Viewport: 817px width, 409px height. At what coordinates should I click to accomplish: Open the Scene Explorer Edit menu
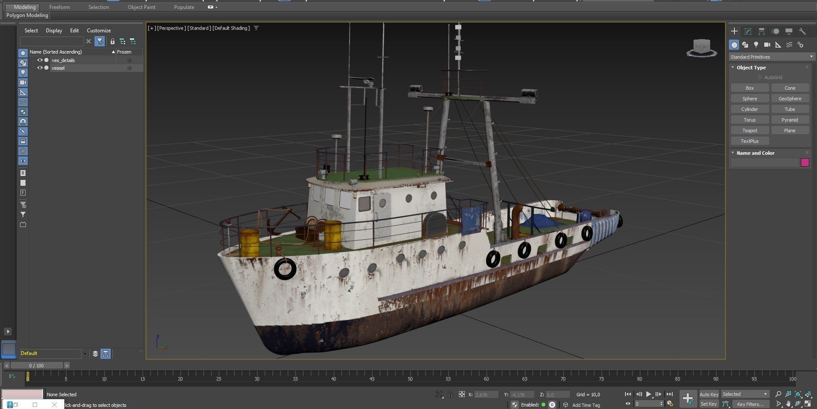[x=75, y=31]
